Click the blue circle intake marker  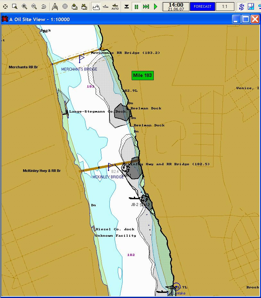point(177,286)
